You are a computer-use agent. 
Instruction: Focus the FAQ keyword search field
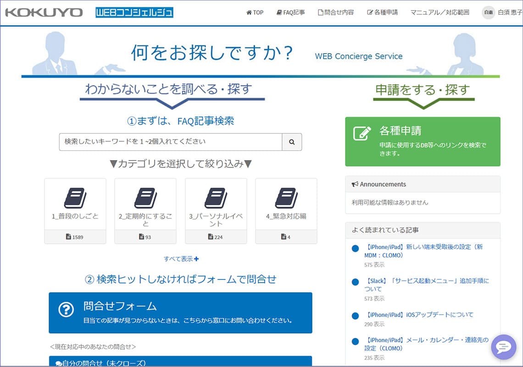171,142
